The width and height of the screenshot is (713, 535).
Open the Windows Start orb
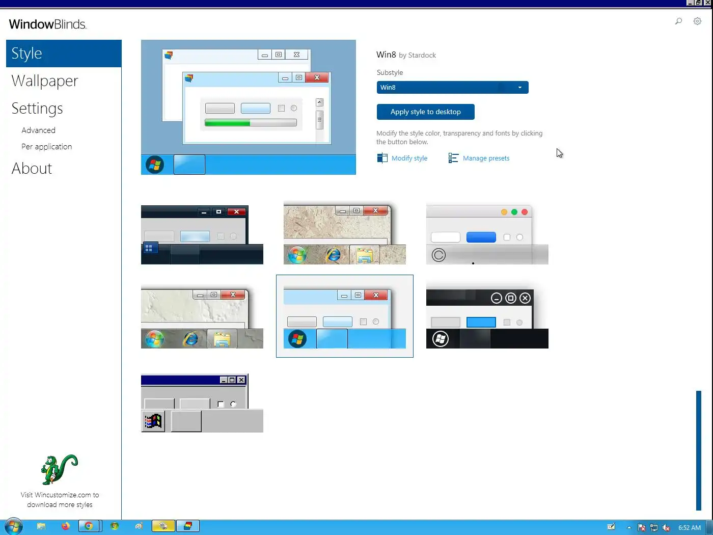(x=14, y=526)
